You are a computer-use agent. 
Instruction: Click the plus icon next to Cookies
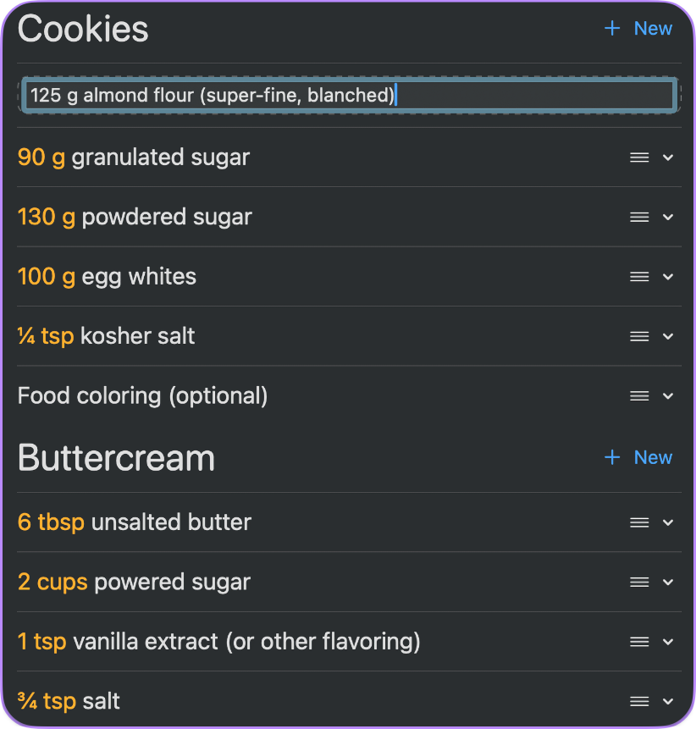pos(611,28)
